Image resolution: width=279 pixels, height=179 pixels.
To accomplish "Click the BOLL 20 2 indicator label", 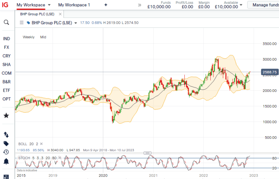I will coord(28,144).
